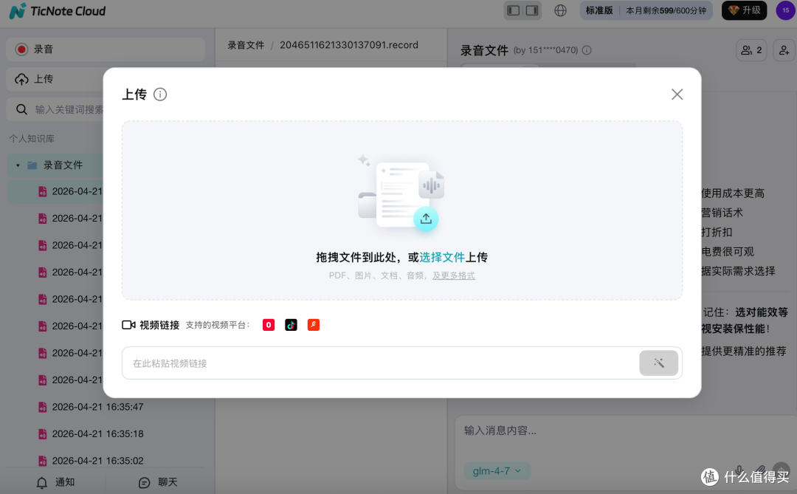Click the 上传 button in the sidebar

tap(55, 79)
